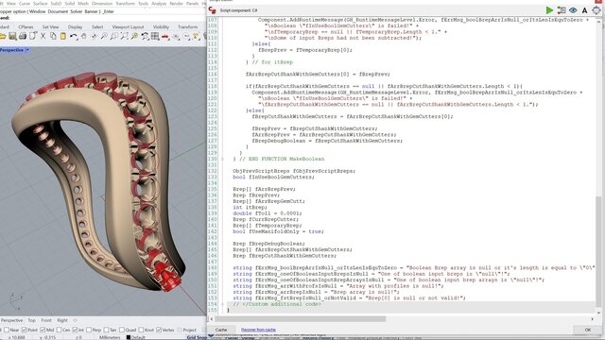
Task: Copy to clipboard icon in Rhino toolbar
Action: 53,36
